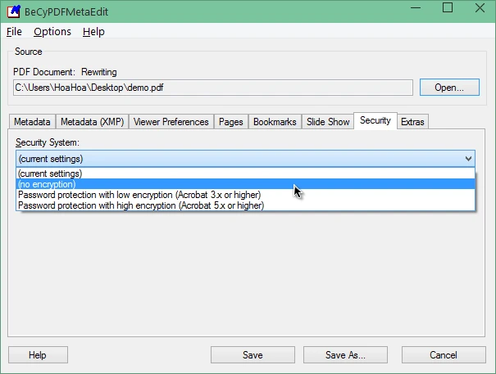
Task: Click the BeCyPDFMetaEdit app icon in title bar
Action: click(x=14, y=11)
